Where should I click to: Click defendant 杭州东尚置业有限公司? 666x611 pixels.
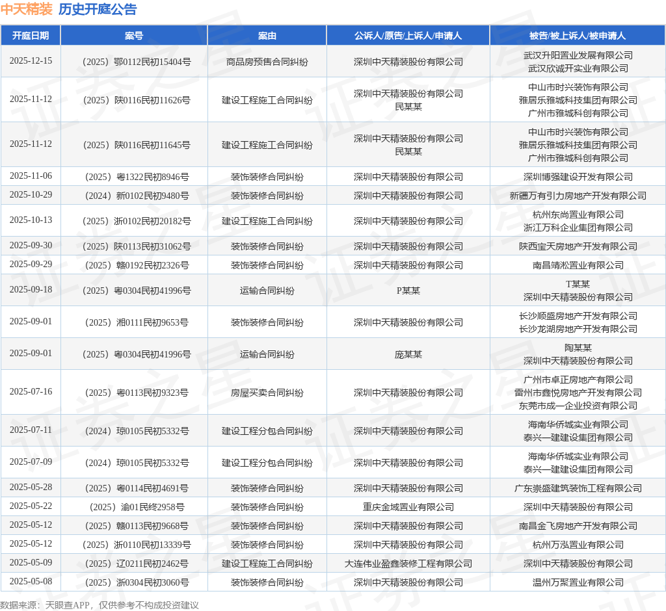(x=578, y=214)
